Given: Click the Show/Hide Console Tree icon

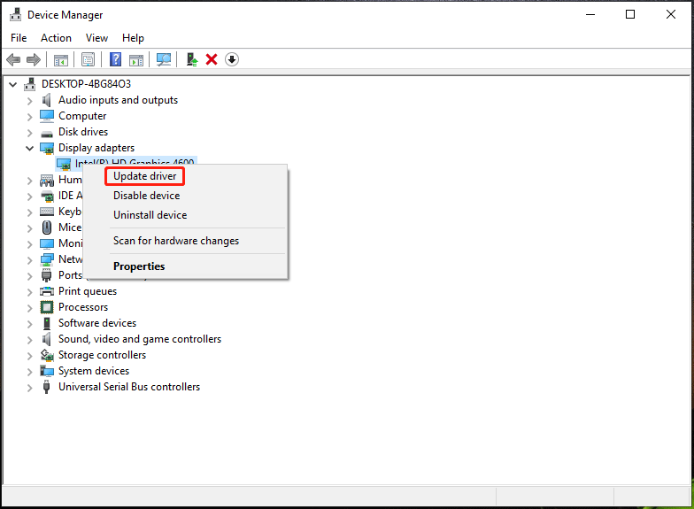Looking at the screenshot, I should tap(61, 59).
